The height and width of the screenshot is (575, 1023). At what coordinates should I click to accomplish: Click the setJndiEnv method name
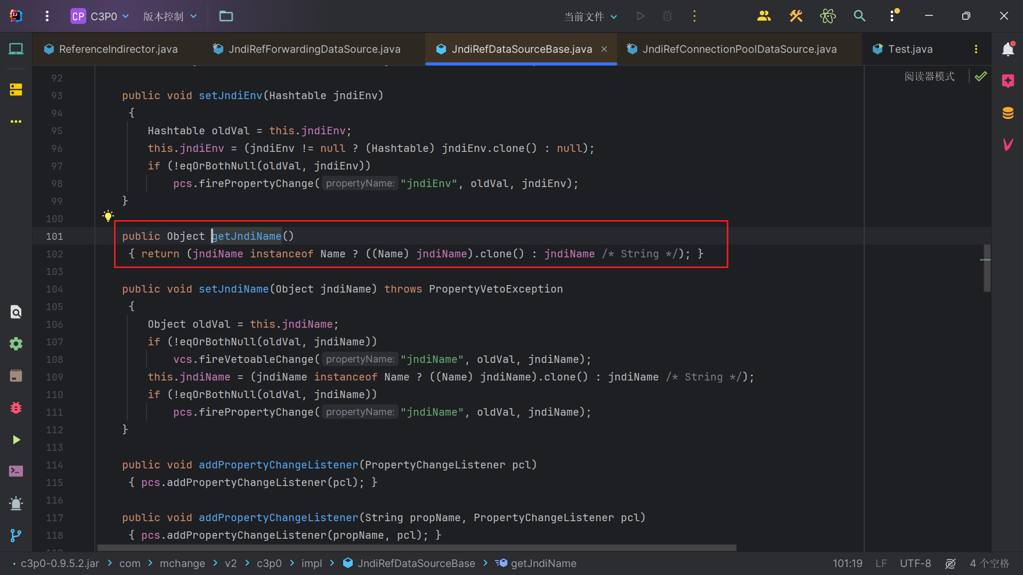(230, 95)
